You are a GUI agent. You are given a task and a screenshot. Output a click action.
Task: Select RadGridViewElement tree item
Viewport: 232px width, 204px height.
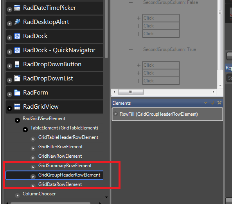pos(44,118)
